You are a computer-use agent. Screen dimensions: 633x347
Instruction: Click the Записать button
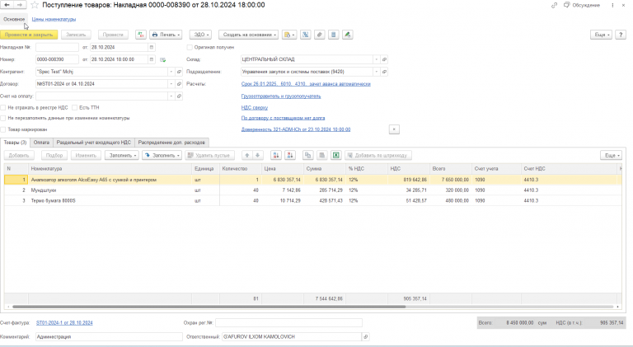click(76, 35)
